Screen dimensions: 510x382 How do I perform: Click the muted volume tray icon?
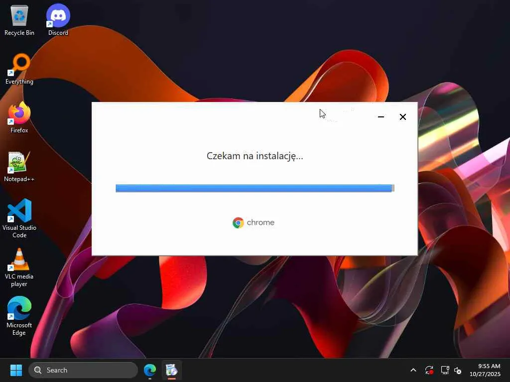click(x=458, y=370)
